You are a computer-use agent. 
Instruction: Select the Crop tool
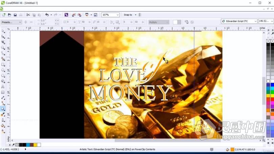pyautogui.click(x=3, y=42)
